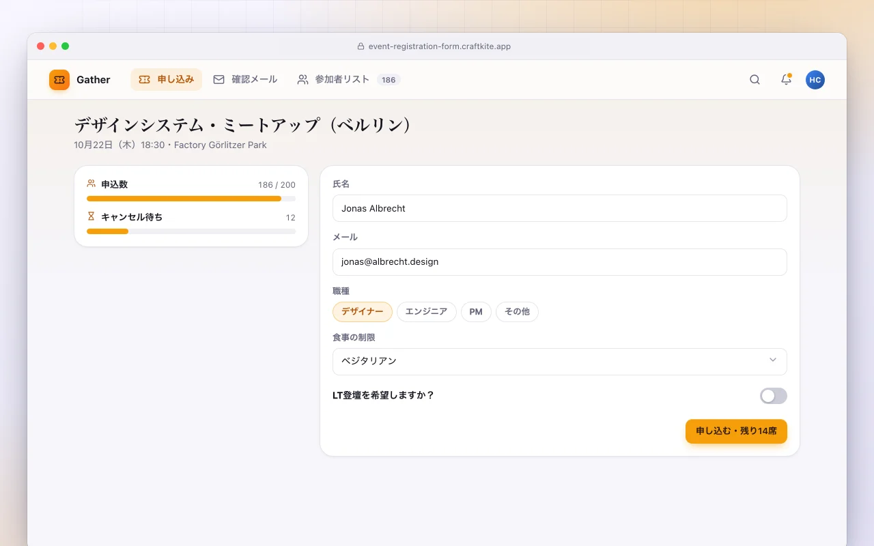Viewport: 874px width, 546px height.
Task: Click the Gather brand name
Action: 94,80
